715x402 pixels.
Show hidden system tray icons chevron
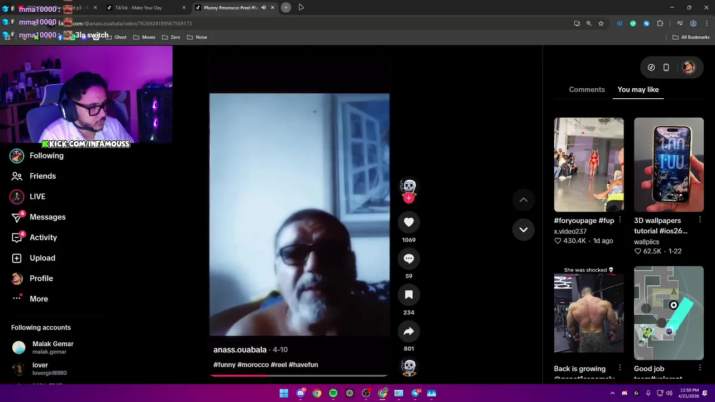pos(612,394)
